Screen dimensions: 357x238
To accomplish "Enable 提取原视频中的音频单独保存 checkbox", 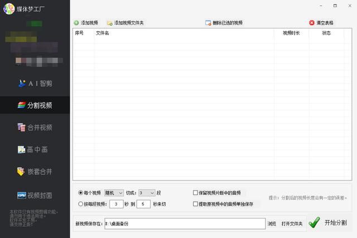I will 195,204.
